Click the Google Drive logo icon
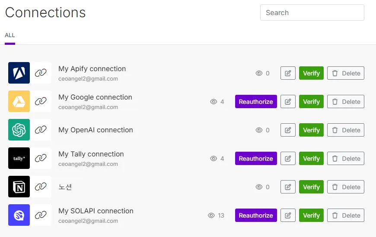 (19, 101)
